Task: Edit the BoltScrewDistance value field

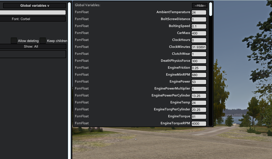Action: [x=199, y=19]
